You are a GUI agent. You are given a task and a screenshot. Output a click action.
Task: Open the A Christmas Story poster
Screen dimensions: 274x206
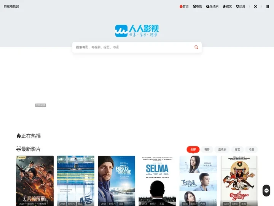coord(239,181)
